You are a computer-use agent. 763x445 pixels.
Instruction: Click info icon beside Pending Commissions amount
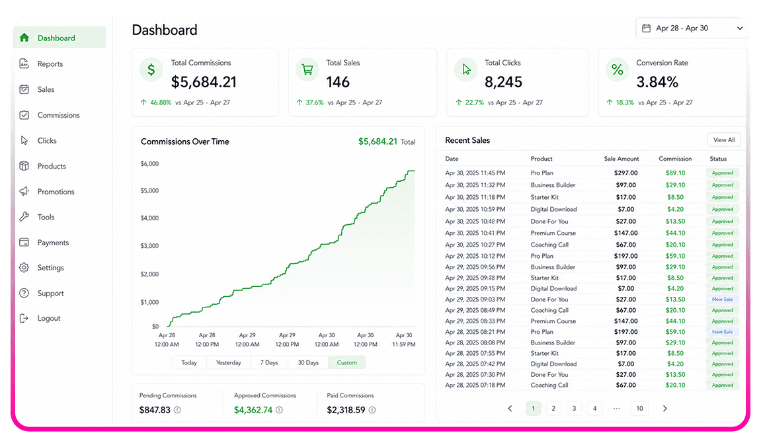(x=178, y=410)
